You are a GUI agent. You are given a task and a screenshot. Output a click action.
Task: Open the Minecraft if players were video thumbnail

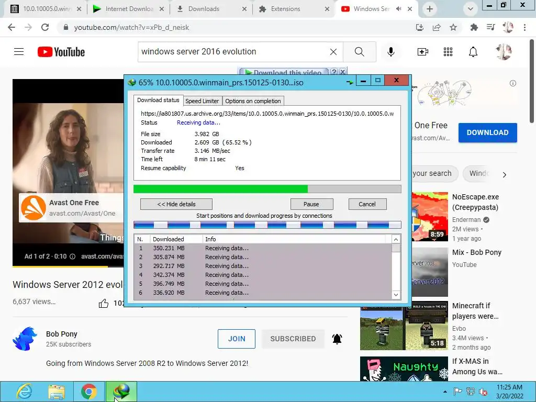click(404, 326)
